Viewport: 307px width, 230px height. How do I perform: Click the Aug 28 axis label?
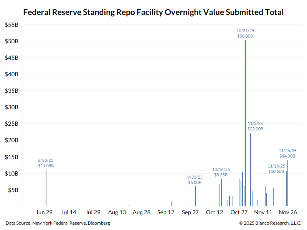141,212
